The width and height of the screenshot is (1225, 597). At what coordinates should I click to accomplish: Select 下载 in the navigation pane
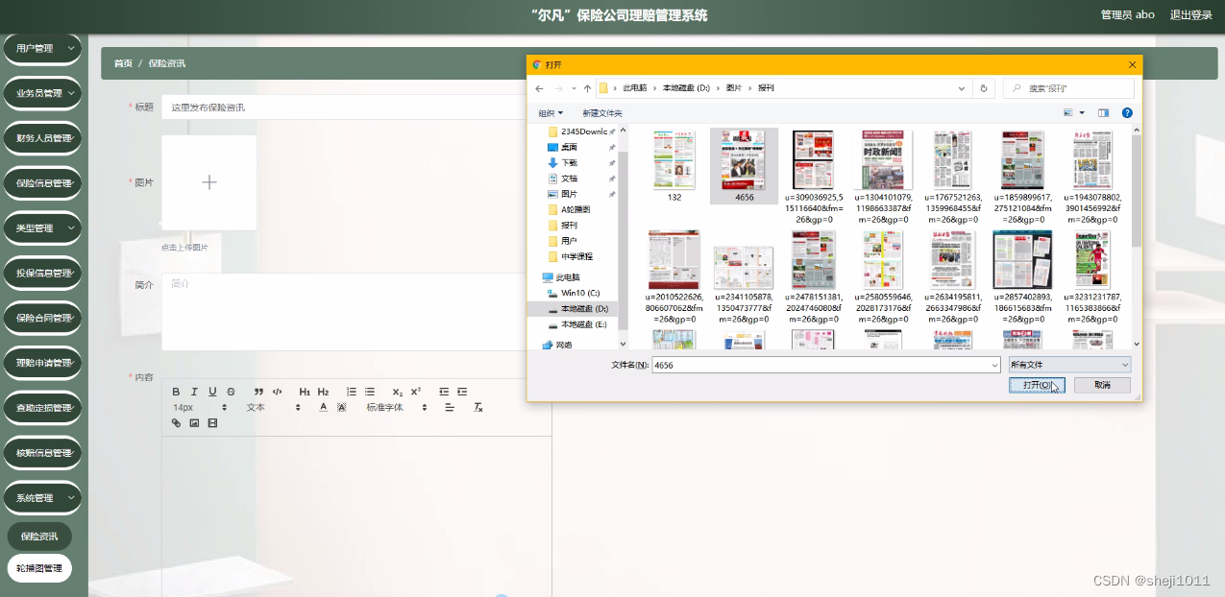click(570, 163)
